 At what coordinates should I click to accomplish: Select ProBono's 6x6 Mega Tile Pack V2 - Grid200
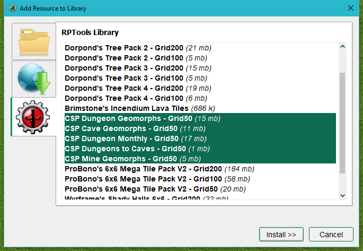(200, 169)
